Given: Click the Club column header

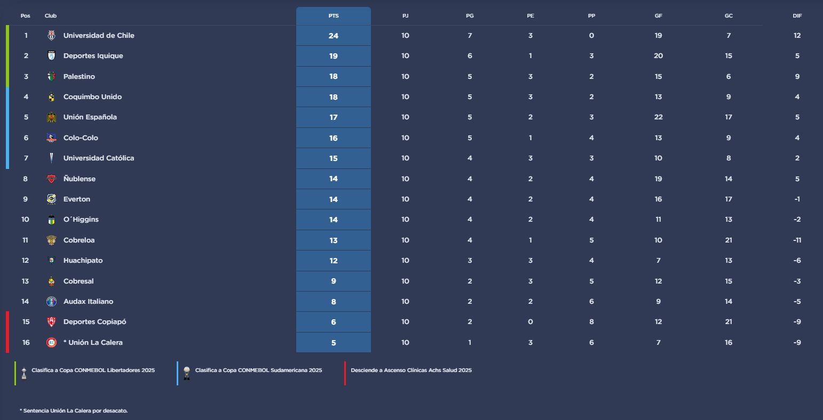Looking at the screenshot, I should (x=51, y=16).
